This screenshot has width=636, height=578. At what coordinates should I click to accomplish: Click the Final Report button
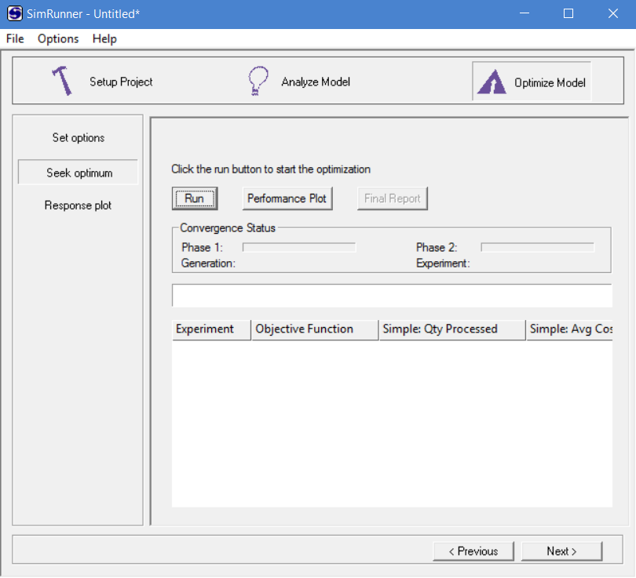[x=393, y=198]
